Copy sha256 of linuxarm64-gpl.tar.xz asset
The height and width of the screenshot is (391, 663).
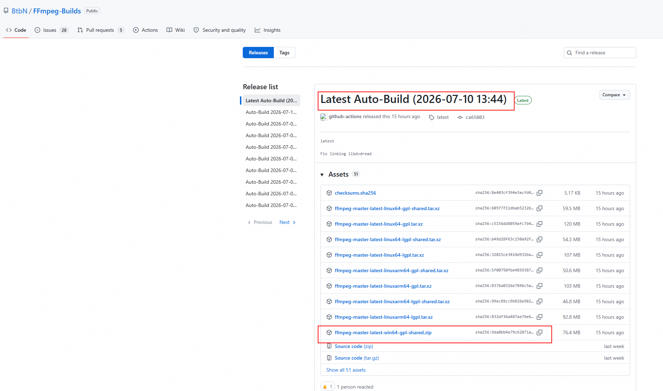click(x=540, y=286)
